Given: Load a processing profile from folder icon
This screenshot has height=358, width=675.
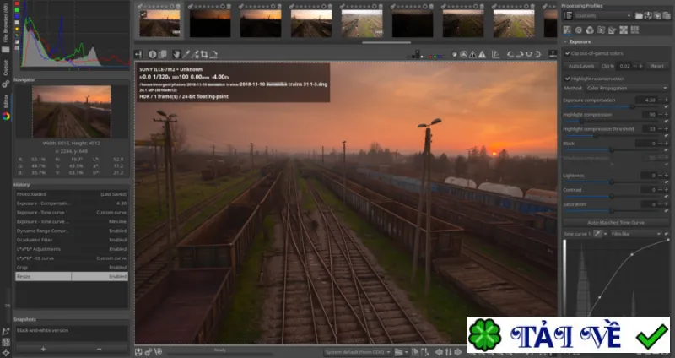Looking at the screenshot, I should pyautogui.click(x=639, y=15).
